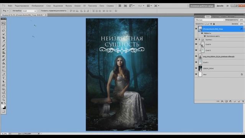Select the Path Selection tool

pyautogui.click(x=3, y=82)
